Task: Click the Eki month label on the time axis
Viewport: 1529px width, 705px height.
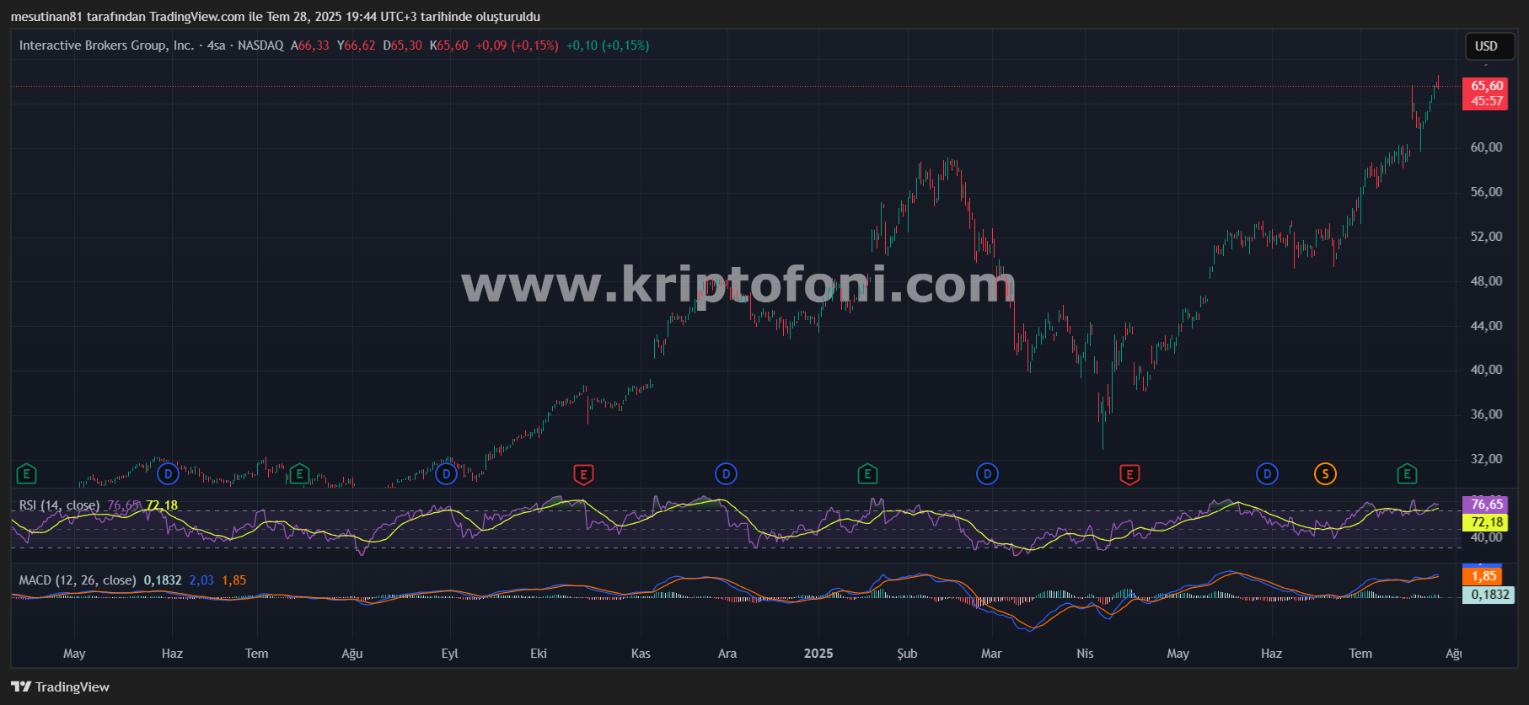Action: click(539, 654)
